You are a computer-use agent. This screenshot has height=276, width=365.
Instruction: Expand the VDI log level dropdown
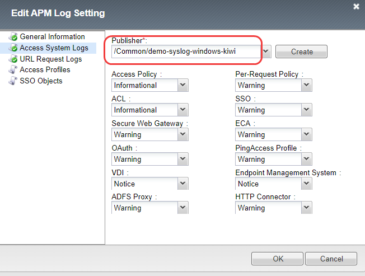click(x=182, y=184)
